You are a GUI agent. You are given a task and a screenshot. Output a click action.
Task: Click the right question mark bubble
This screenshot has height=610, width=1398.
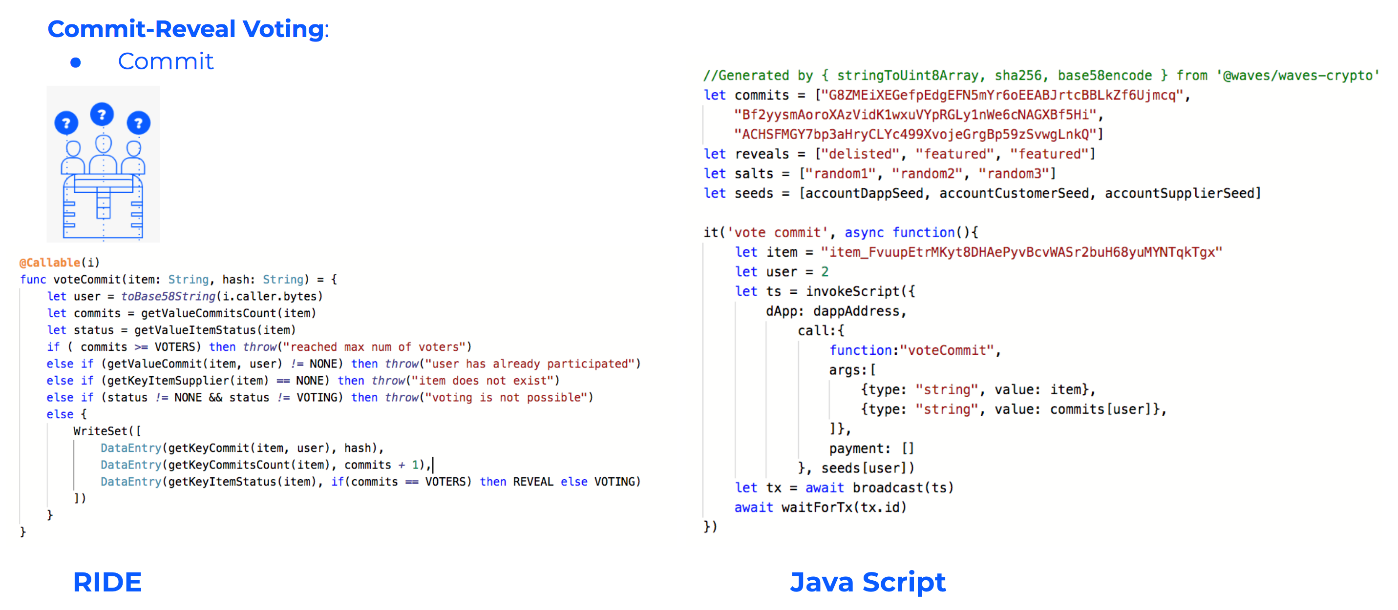pyautogui.click(x=138, y=123)
